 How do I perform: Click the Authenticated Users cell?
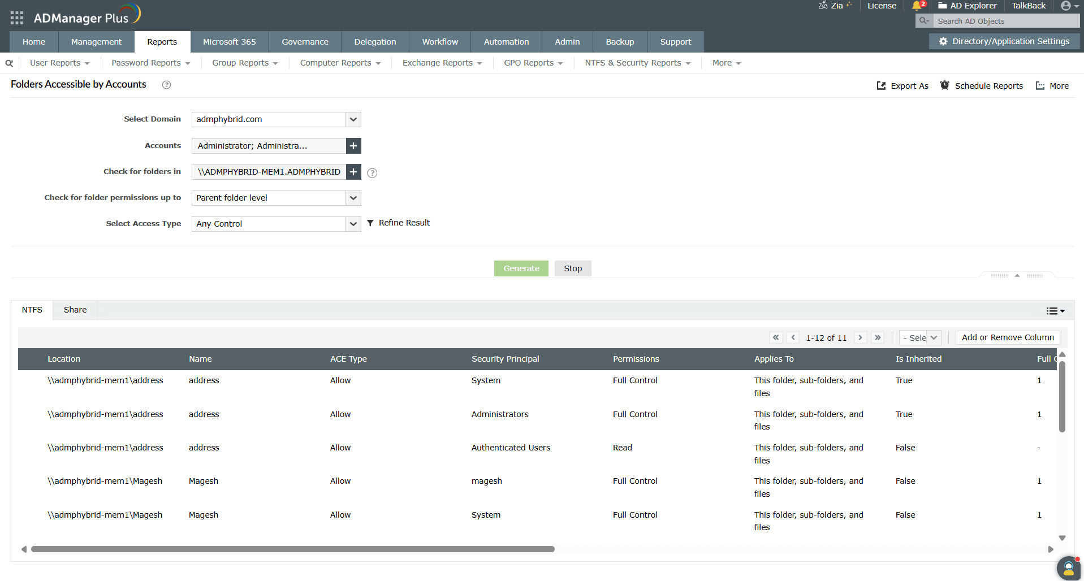511,448
